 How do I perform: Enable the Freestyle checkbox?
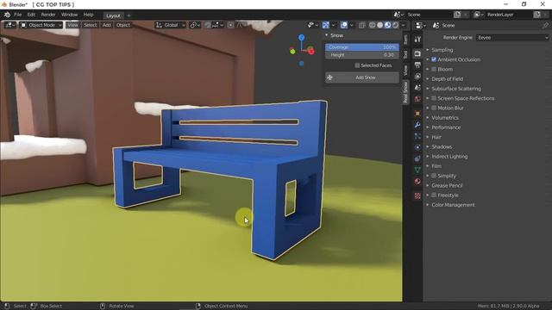pos(434,195)
